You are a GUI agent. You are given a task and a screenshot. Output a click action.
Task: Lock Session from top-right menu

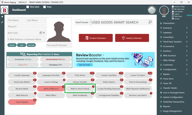point(177,11)
